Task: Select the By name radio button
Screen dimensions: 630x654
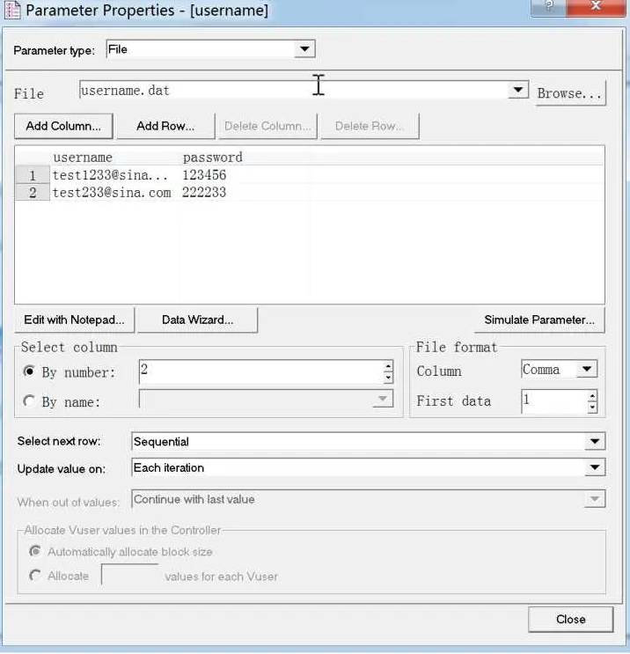Action: 29,400
